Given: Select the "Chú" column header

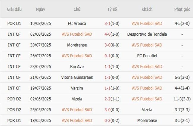Looking at the screenshot, I should [x=77, y=9].
